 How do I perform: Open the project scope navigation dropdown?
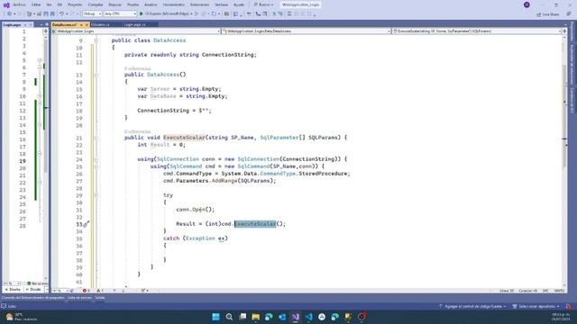[136, 31]
